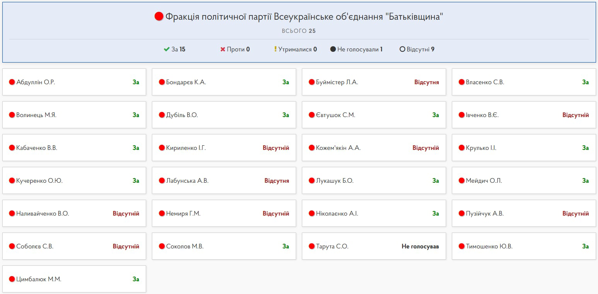Screen dimensions: 598x294
Task: Open Власенко С.В. deputy entry
Action: coord(523,82)
